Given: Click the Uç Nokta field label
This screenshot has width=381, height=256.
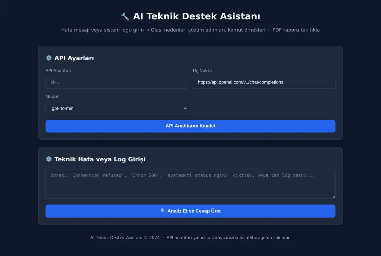Looking at the screenshot, I should tap(202, 71).
